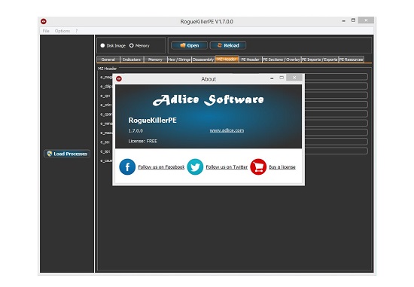Open the PE Imports / Exports tab
Viewport: 414px width, 287px height.
coord(320,60)
